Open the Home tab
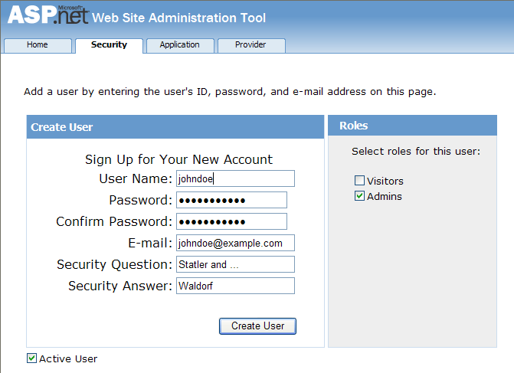 tap(38, 45)
